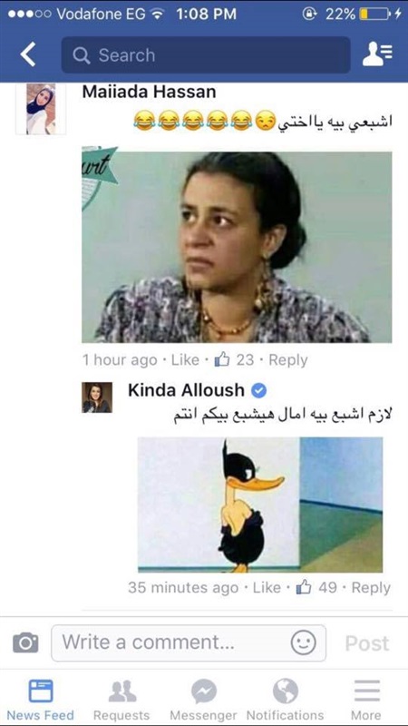Tap the Post button
The image size is (408, 726).
coord(367,643)
